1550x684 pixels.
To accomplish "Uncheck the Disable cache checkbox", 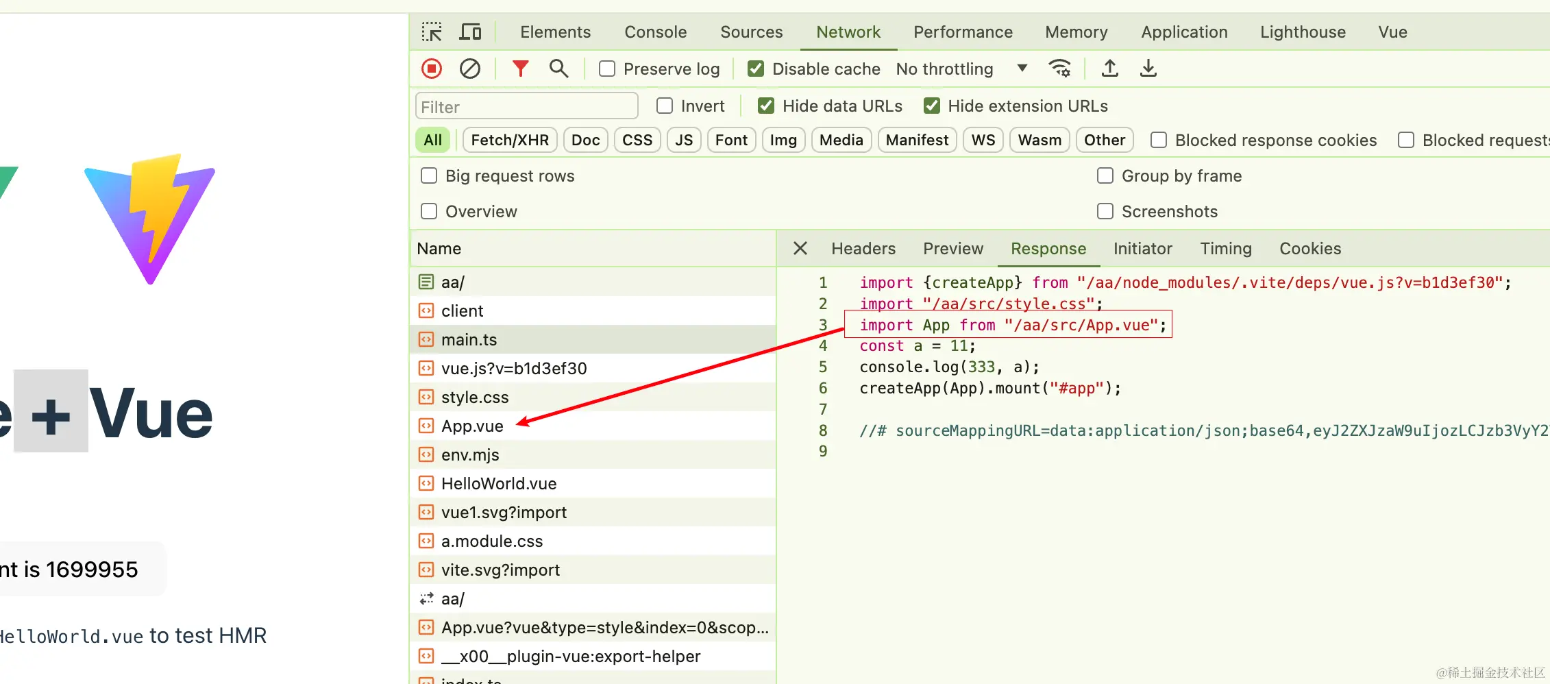I will click(756, 69).
